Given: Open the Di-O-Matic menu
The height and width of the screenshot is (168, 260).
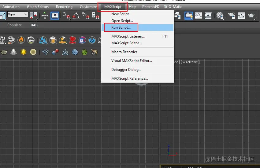Looking at the screenshot, I should click(x=173, y=7).
